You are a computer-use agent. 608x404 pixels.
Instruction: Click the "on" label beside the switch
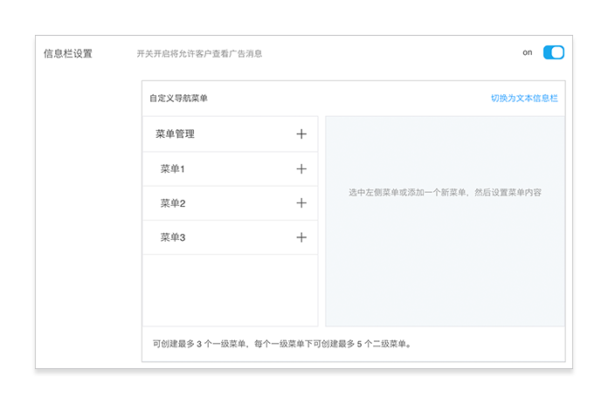pyautogui.click(x=528, y=53)
